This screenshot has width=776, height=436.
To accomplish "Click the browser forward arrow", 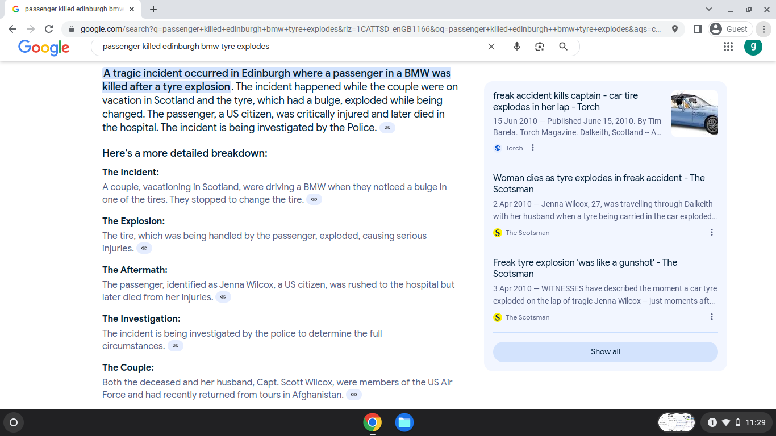I will (31, 29).
